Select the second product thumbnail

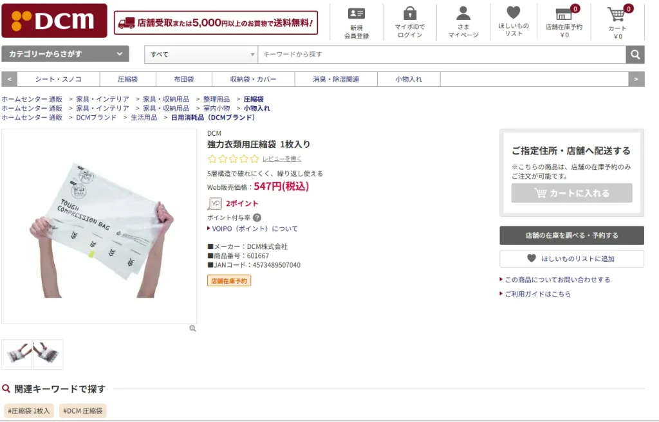coord(48,354)
